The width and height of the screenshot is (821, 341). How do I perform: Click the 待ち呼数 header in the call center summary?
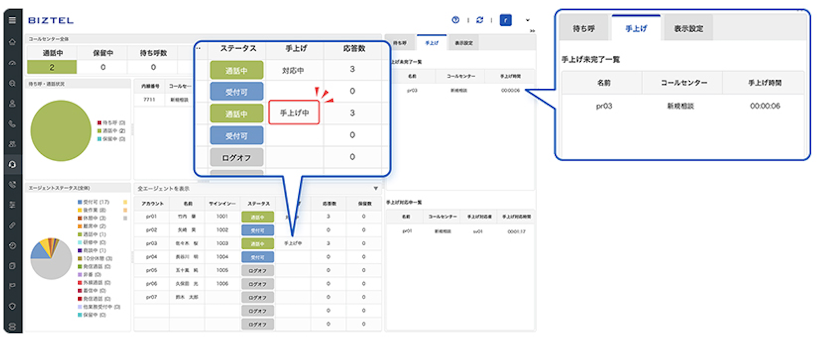pyautogui.click(x=153, y=53)
